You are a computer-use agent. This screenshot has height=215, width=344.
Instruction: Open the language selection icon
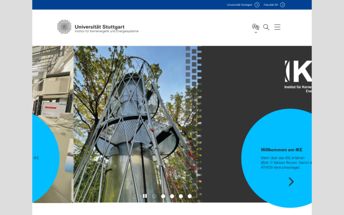[x=255, y=27]
